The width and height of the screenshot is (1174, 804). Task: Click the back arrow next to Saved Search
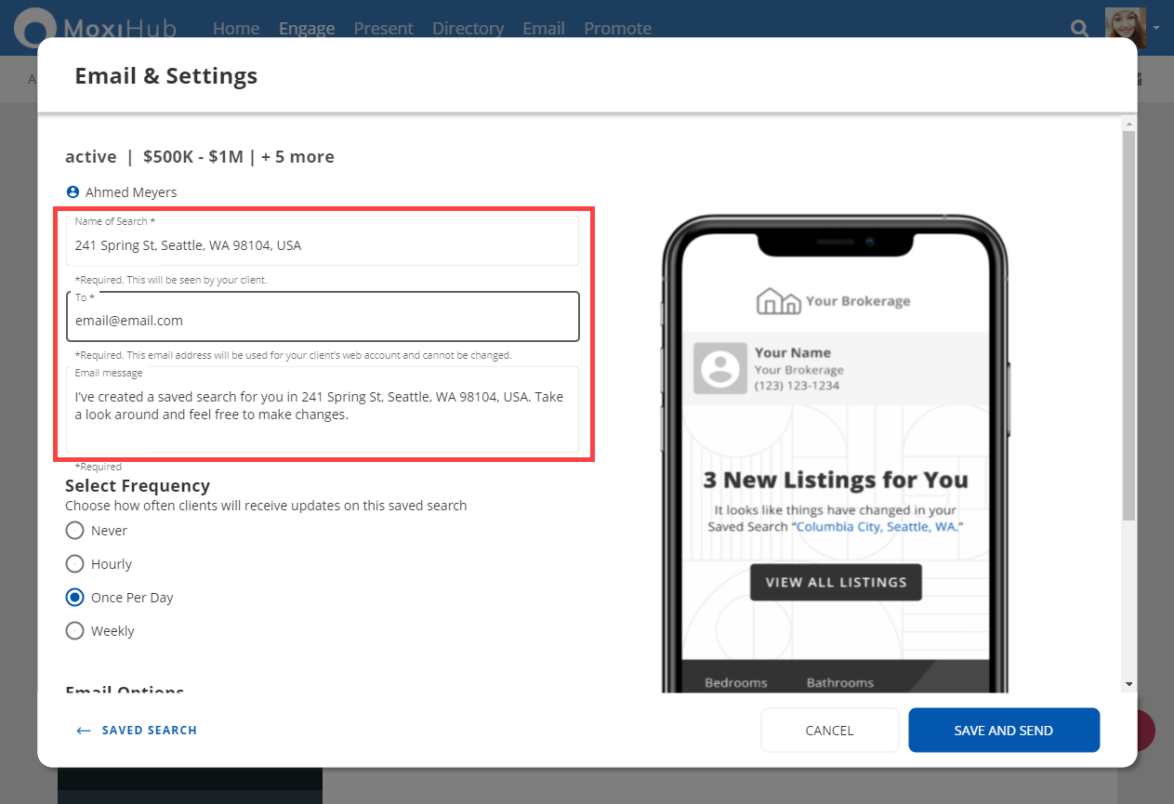84,731
